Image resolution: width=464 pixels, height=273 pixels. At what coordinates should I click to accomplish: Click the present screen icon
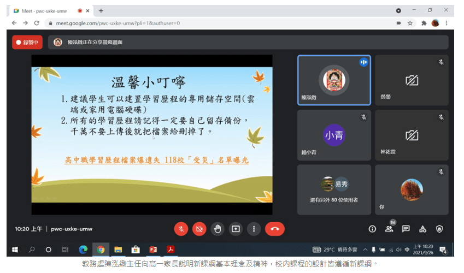(236, 229)
